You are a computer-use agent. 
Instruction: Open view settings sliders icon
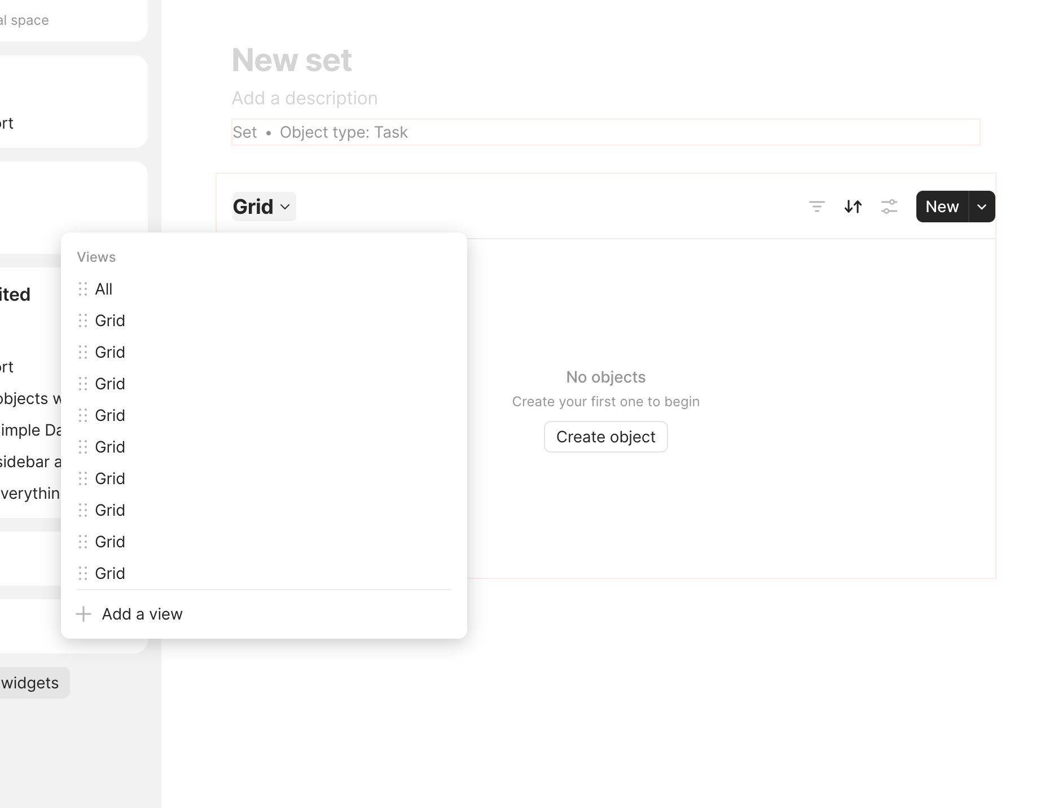pos(889,207)
